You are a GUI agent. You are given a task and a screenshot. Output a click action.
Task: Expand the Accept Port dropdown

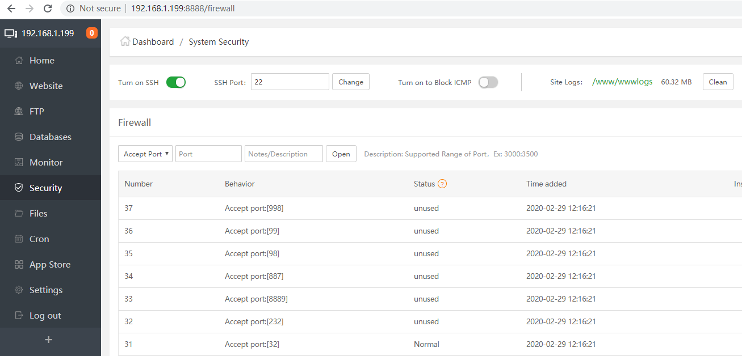point(145,154)
